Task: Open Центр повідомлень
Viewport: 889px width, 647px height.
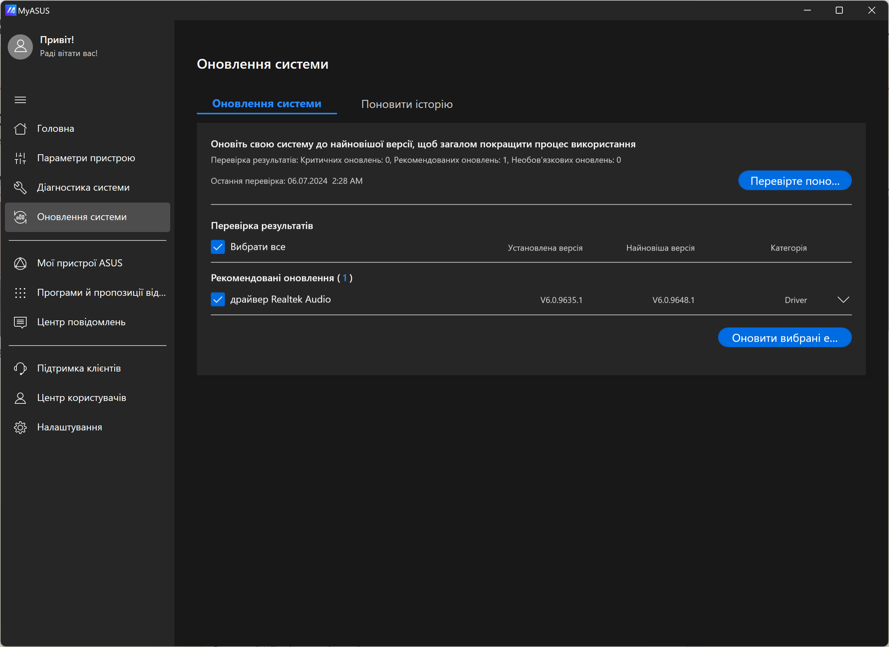Action: coord(88,322)
